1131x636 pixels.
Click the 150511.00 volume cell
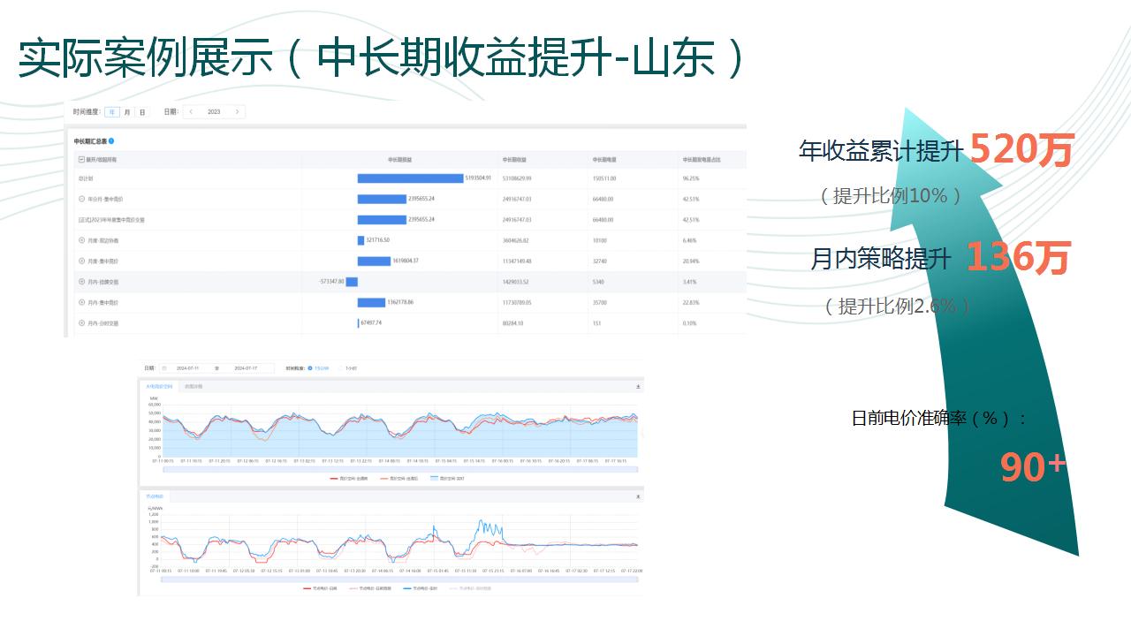[604, 178]
